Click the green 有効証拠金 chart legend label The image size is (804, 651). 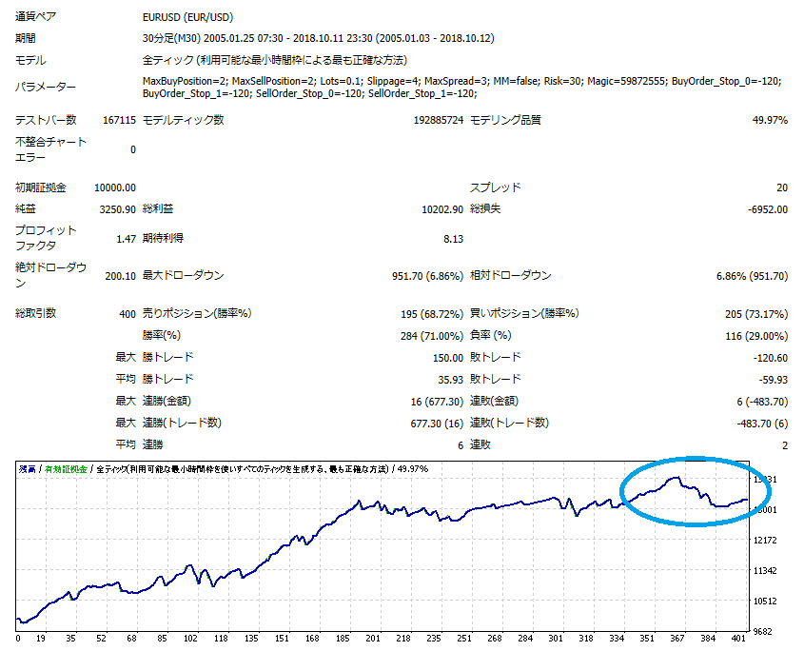click(67, 469)
